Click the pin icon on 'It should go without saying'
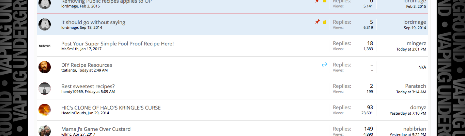The height and width of the screenshot is (136, 465). tap(317, 22)
